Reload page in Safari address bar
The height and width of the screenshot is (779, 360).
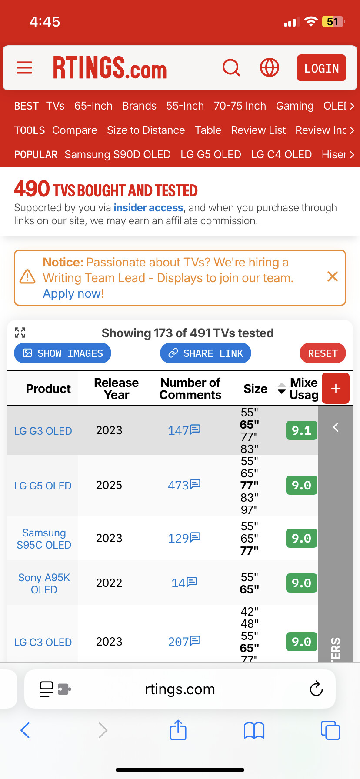pos(316,689)
